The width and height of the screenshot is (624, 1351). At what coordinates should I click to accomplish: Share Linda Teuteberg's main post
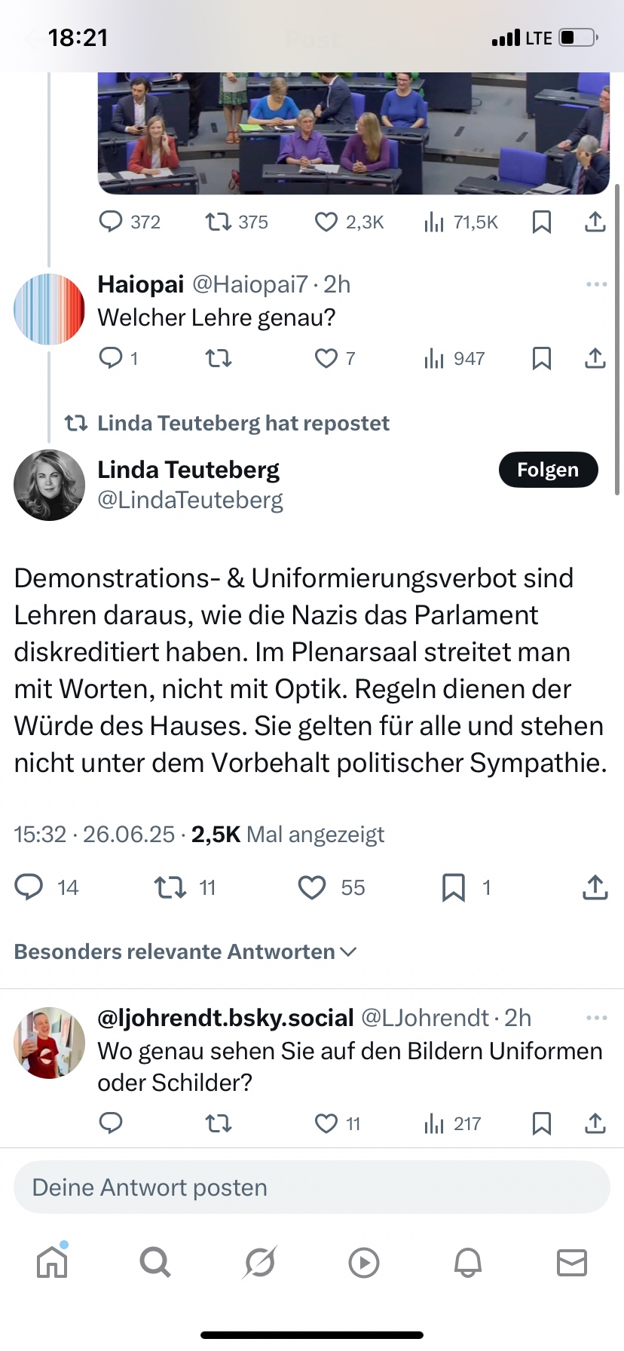pos(595,887)
